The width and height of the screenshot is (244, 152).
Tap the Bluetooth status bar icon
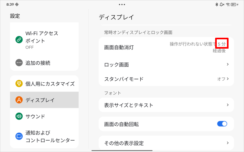tap(217, 4)
